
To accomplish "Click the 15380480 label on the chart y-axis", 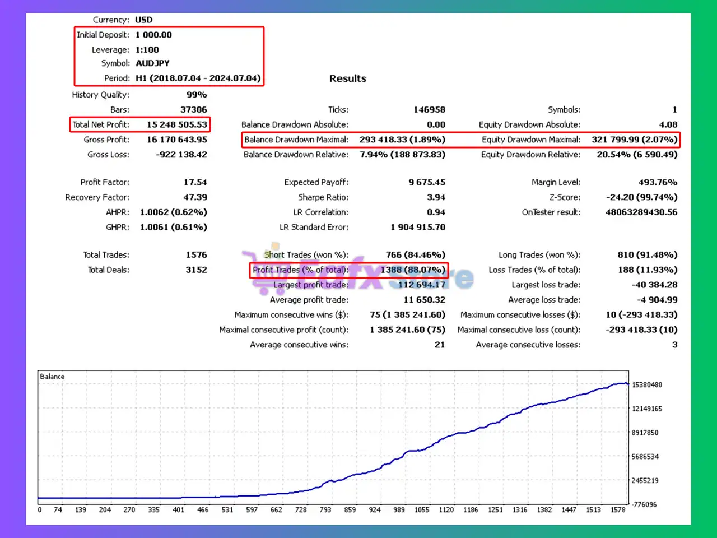I will pyautogui.click(x=647, y=385).
